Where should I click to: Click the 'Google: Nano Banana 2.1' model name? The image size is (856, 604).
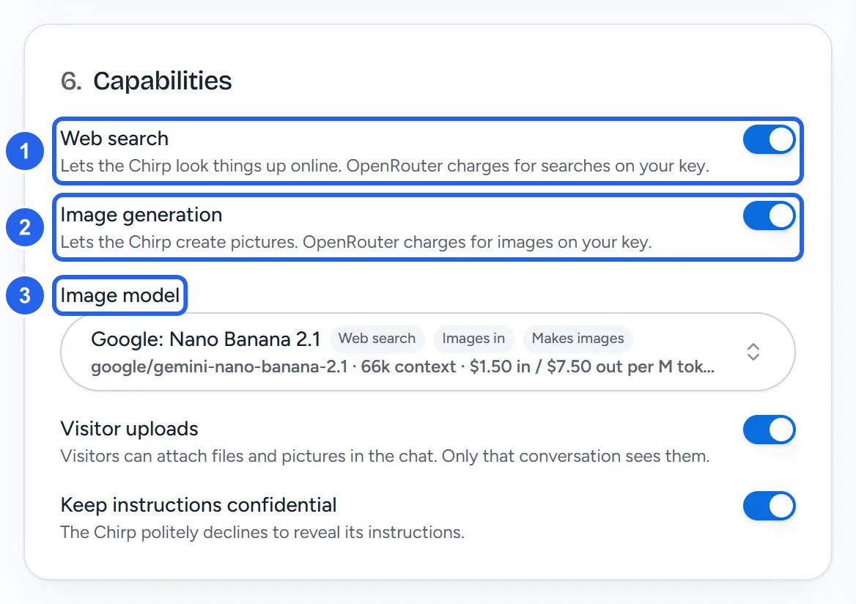coord(206,339)
